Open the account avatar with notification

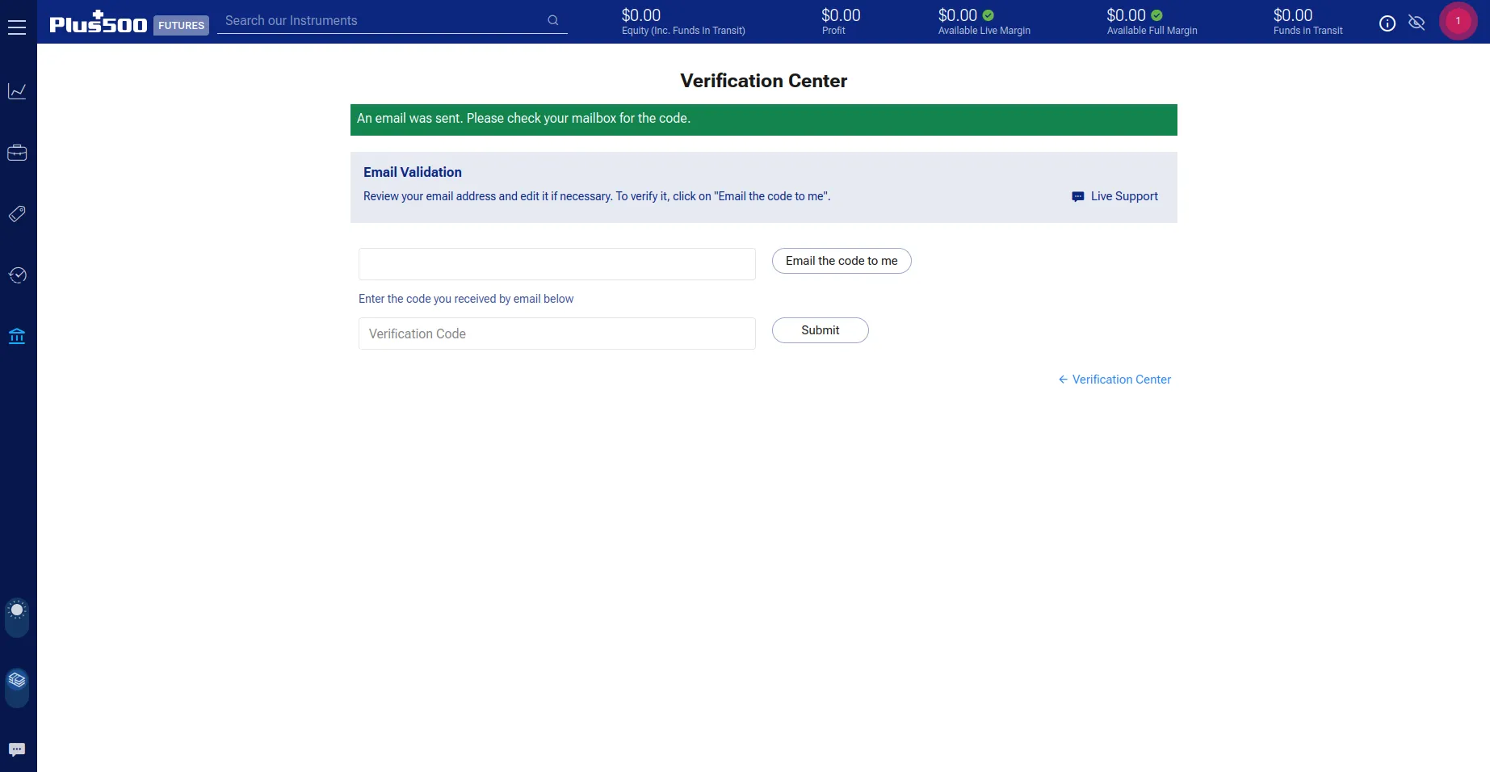(1458, 21)
